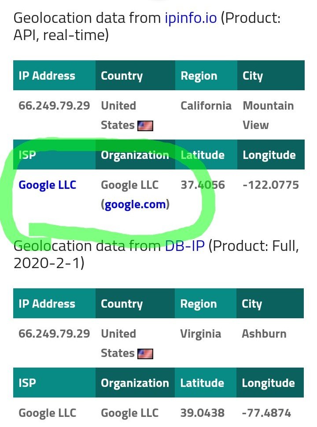This screenshot has width=317, height=427.
Task: Click the 66.249.79.29 cell in first table
Action: pos(54,106)
